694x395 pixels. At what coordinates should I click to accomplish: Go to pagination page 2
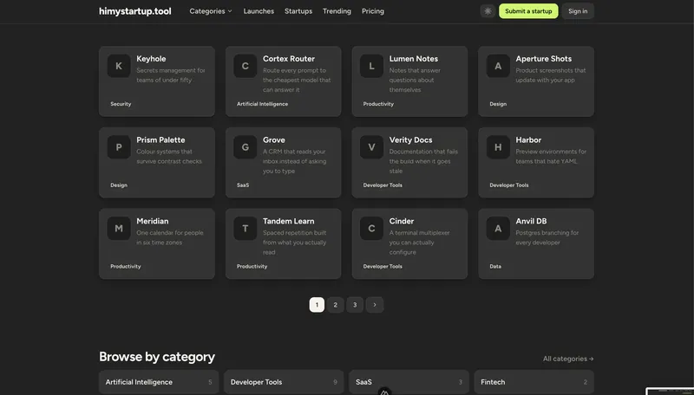tap(336, 305)
